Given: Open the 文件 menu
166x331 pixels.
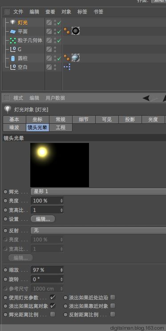Looking at the screenshot, I should click(18, 12).
